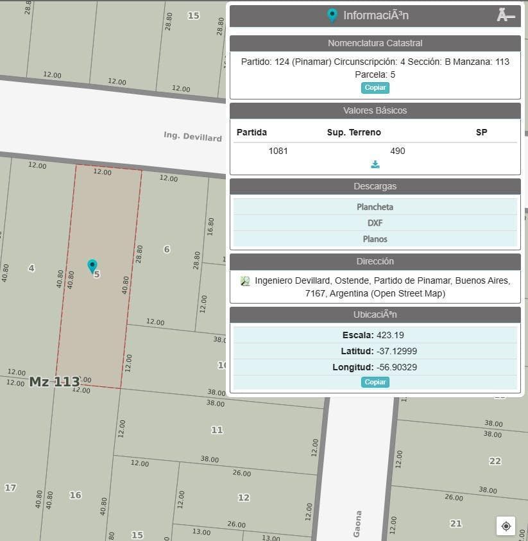Click the map marker pin on parcel 5

[x=92, y=266]
